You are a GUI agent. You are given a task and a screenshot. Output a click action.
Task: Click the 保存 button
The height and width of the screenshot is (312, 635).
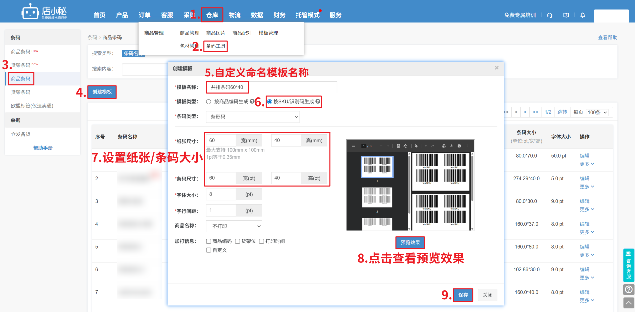pos(463,295)
